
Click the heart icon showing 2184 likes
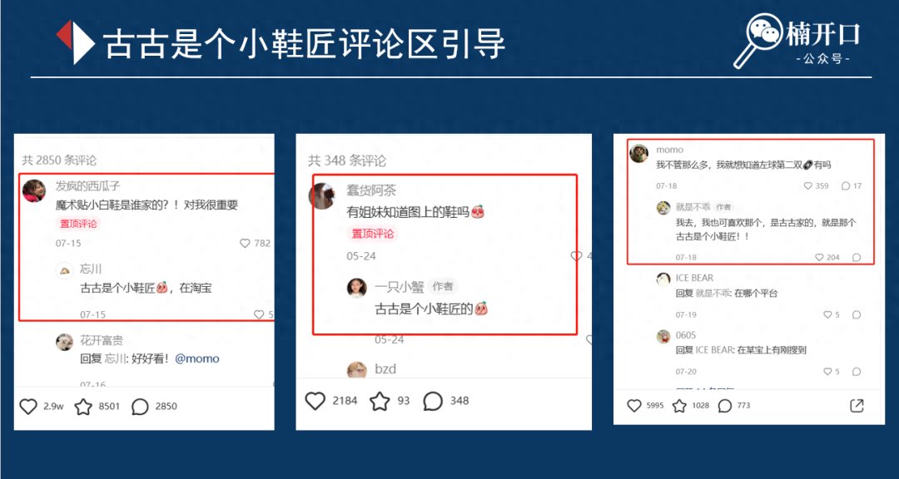315,401
